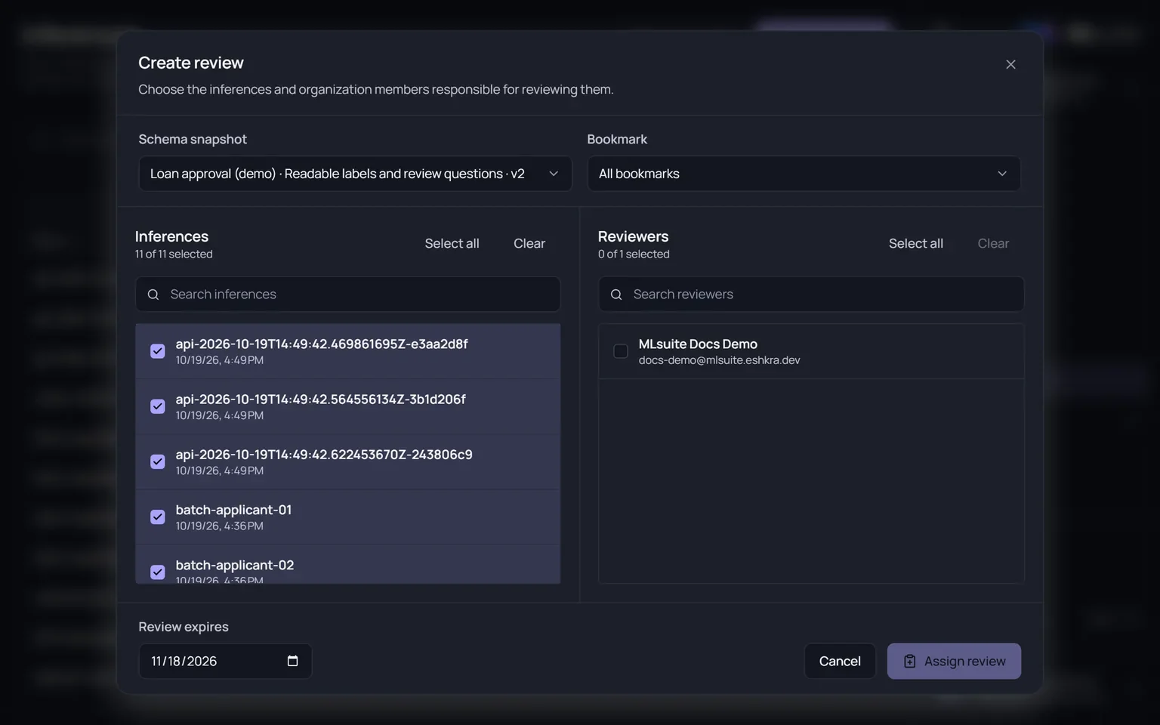Screen dimensions: 1160x725
Task: Uncheck inference ending in 243806c9
Action: (158, 461)
